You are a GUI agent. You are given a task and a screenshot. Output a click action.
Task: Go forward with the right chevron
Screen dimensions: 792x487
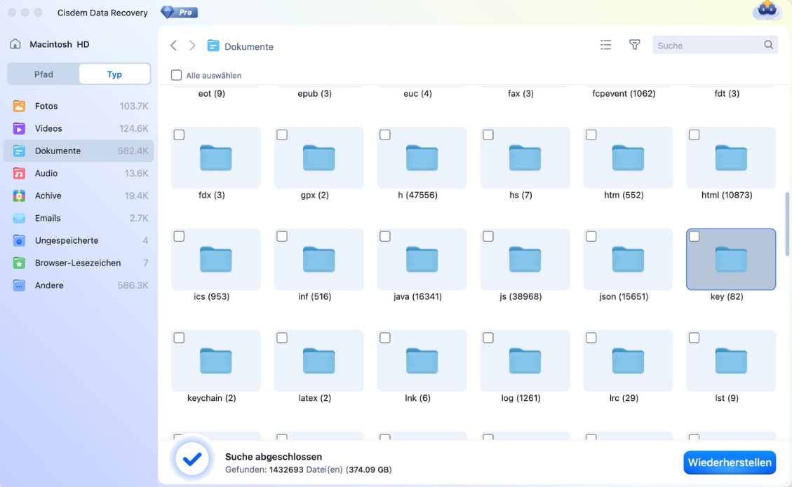tap(192, 46)
